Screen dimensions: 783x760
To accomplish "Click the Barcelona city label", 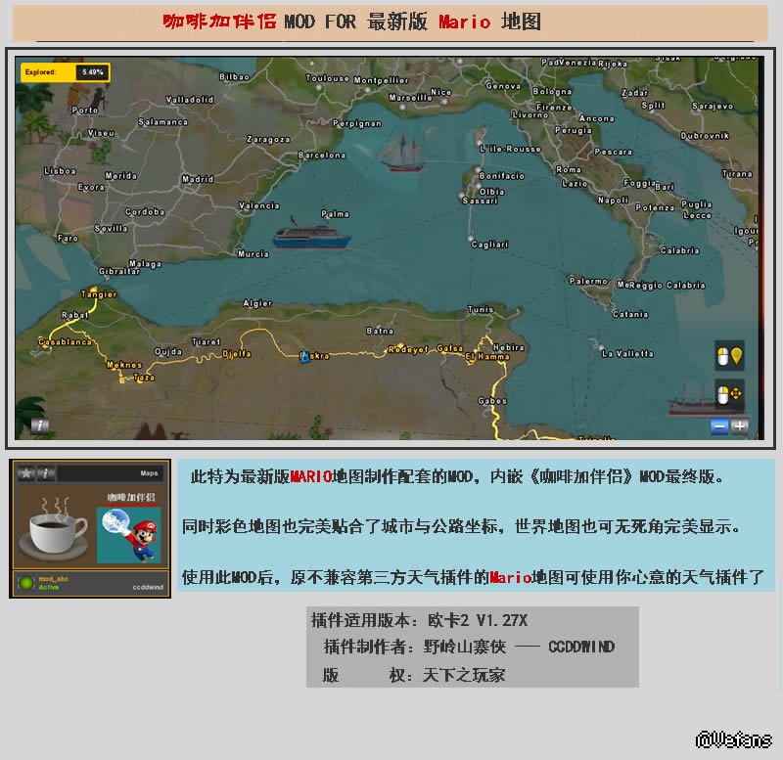I will pos(322,155).
